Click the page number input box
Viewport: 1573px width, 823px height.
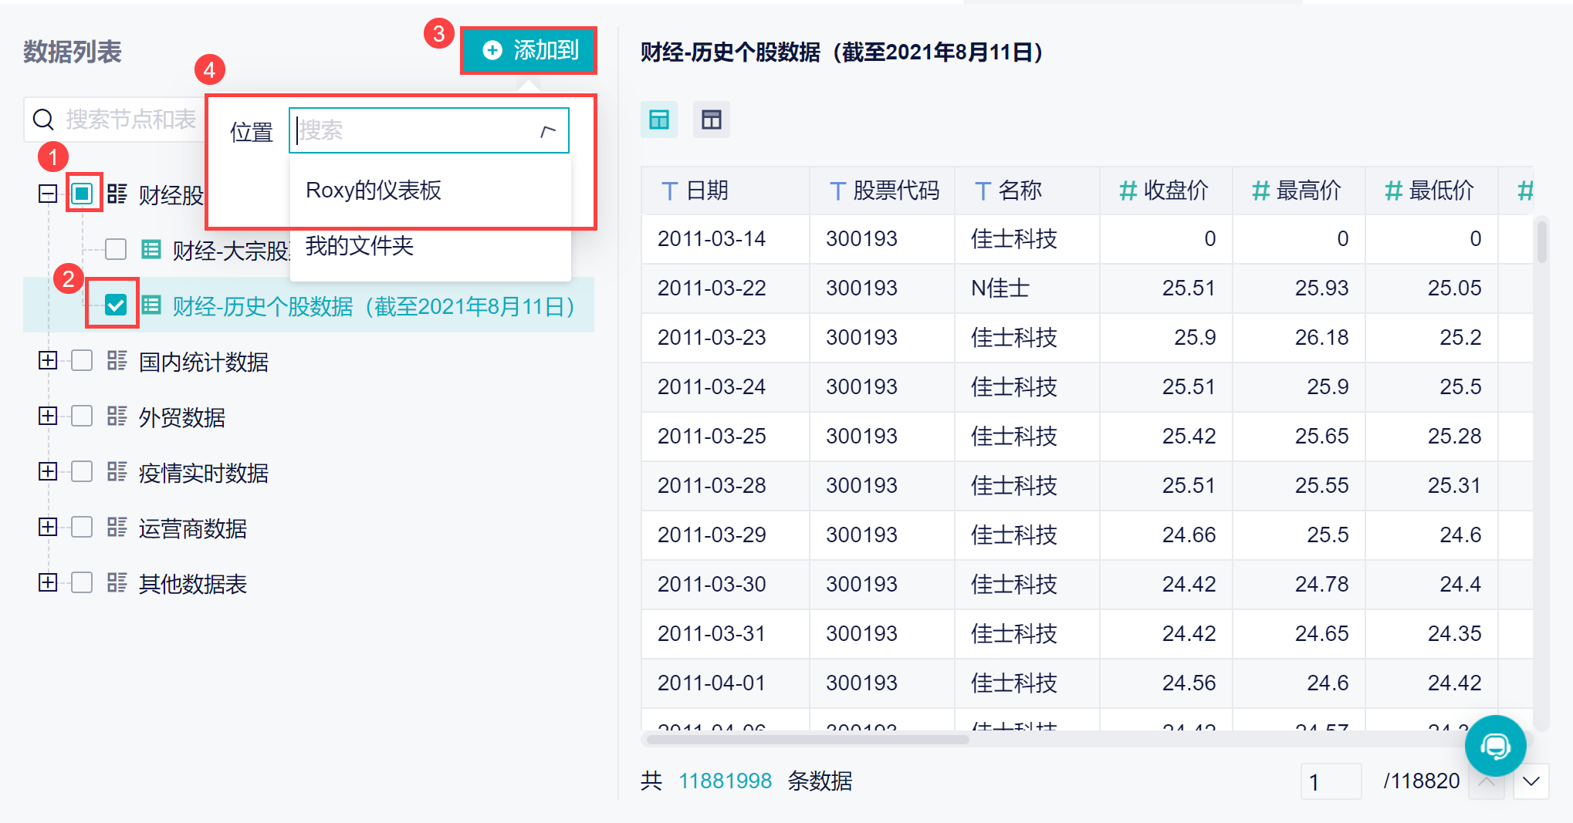click(x=1331, y=781)
